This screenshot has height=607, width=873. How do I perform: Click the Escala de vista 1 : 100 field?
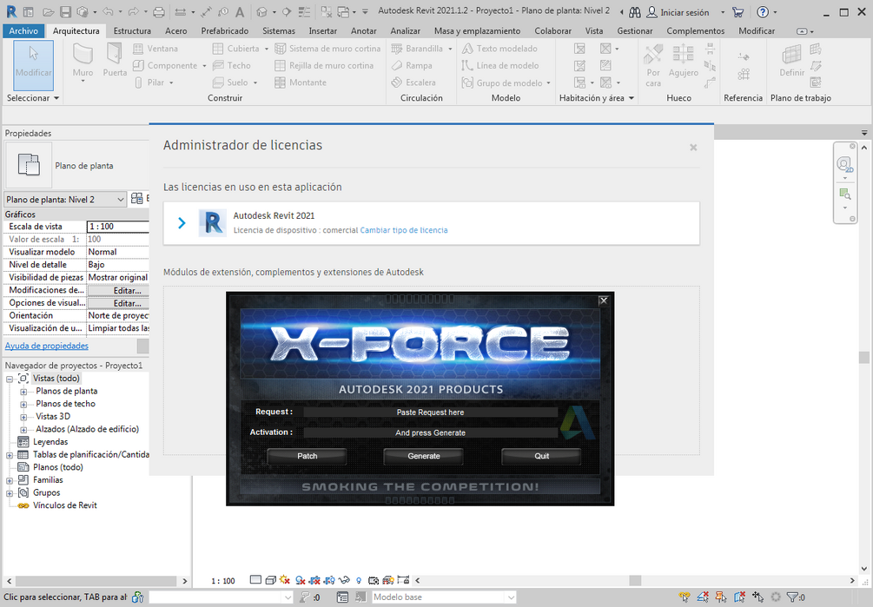click(x=118, y=227)
